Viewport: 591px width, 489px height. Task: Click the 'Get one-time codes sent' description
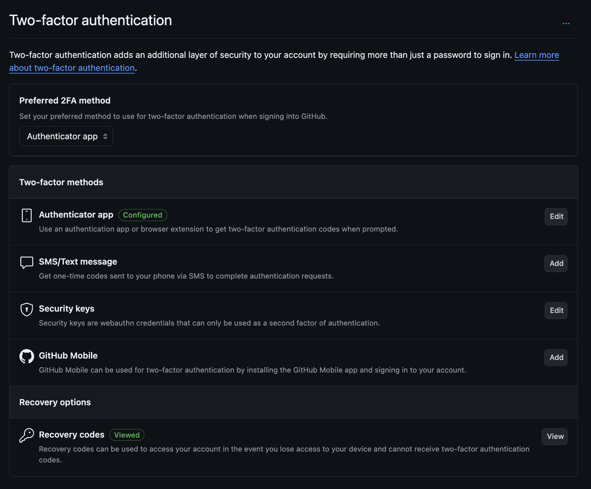click(186, 276)
